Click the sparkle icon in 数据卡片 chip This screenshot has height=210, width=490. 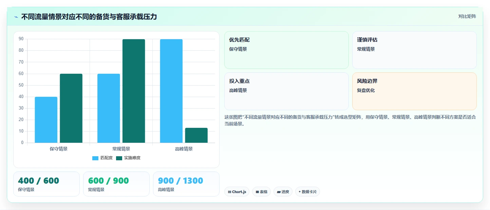coord(300,192)
